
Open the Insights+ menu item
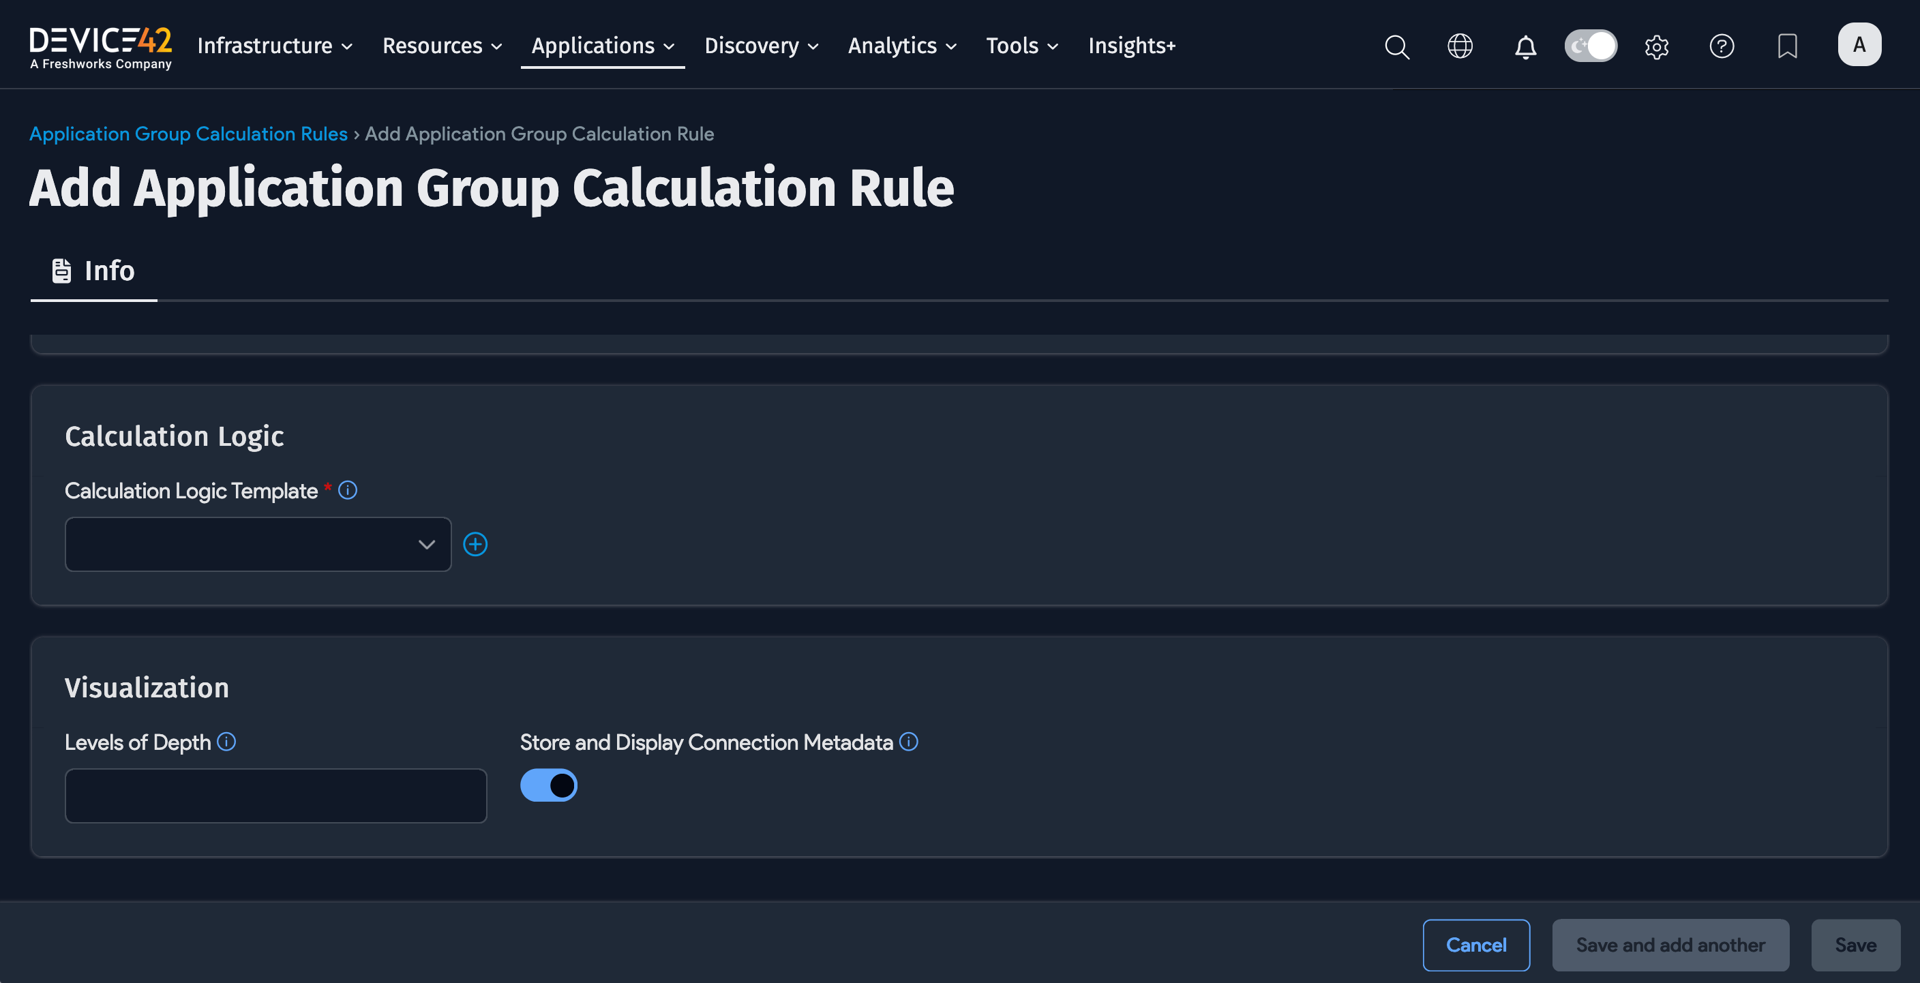click(x=1130, y=46)
